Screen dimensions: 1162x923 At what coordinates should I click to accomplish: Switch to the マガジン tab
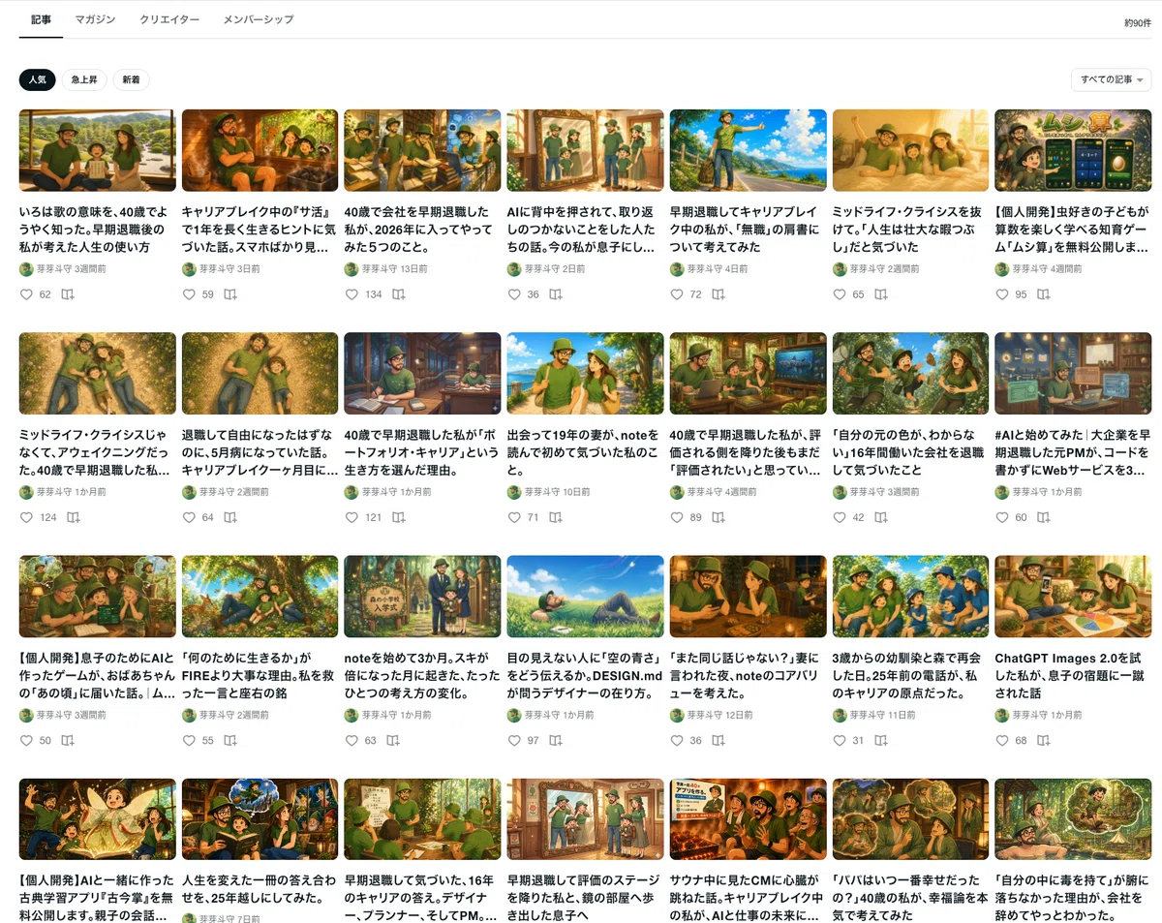pyautogui.click(x=95, y=19)
